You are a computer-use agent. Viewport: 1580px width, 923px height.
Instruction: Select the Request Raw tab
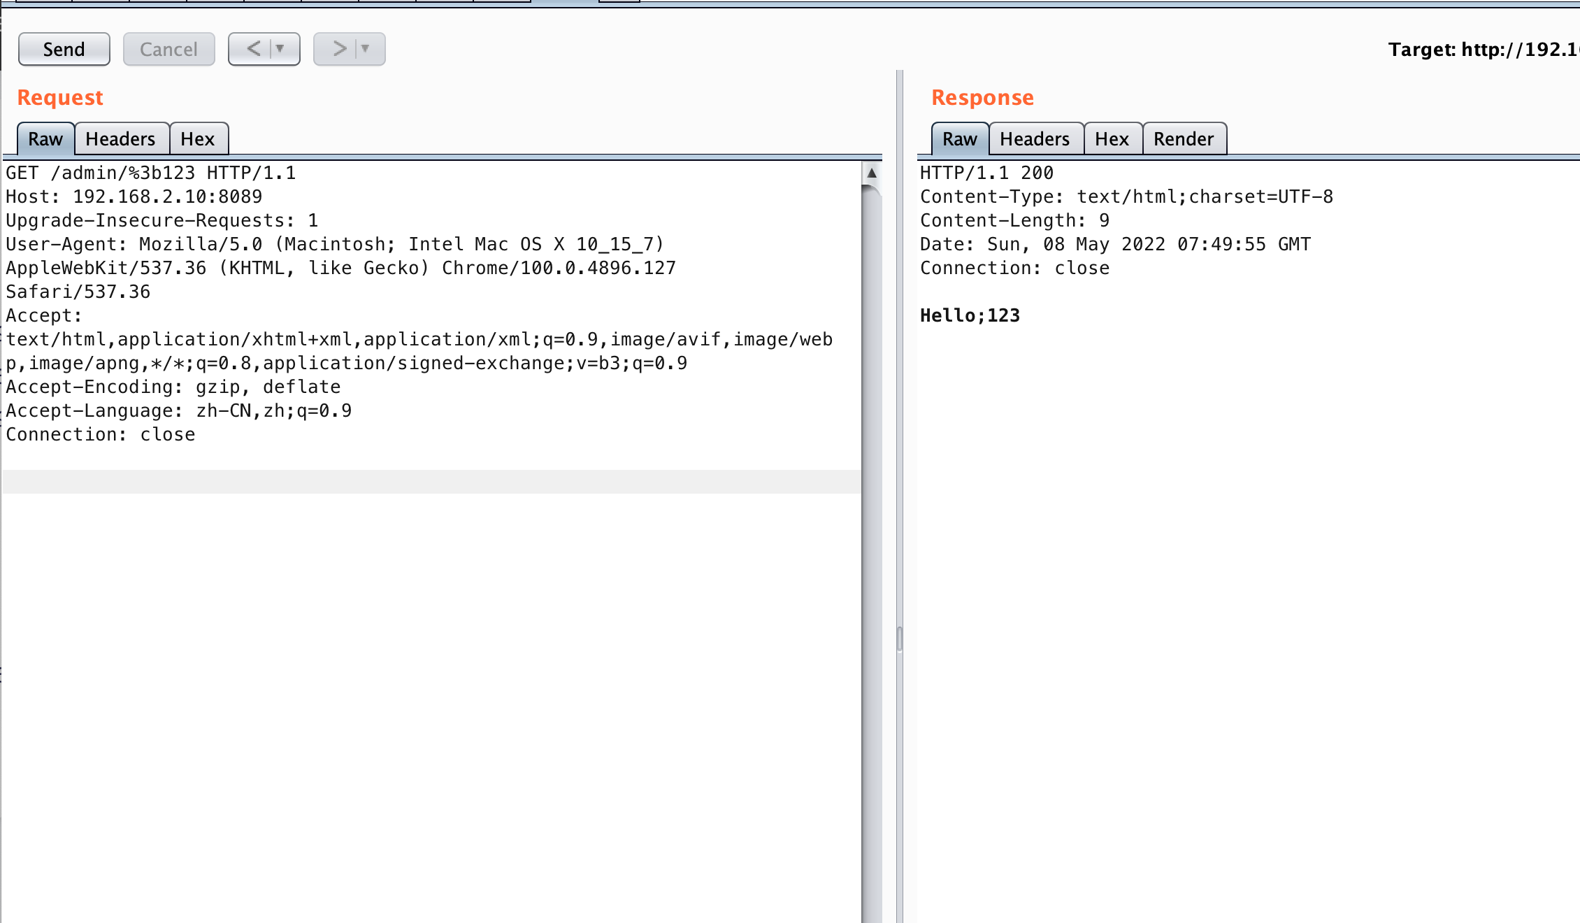(45, 138)
